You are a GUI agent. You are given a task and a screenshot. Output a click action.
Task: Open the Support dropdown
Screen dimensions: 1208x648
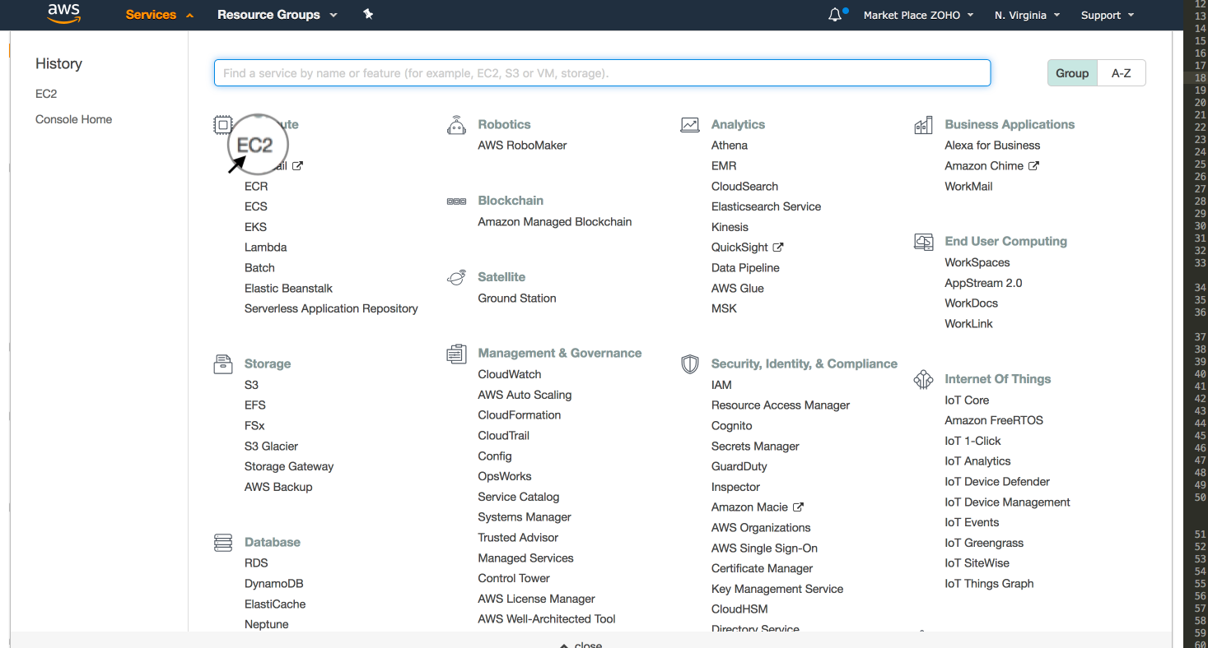[x=1108, y=15]
